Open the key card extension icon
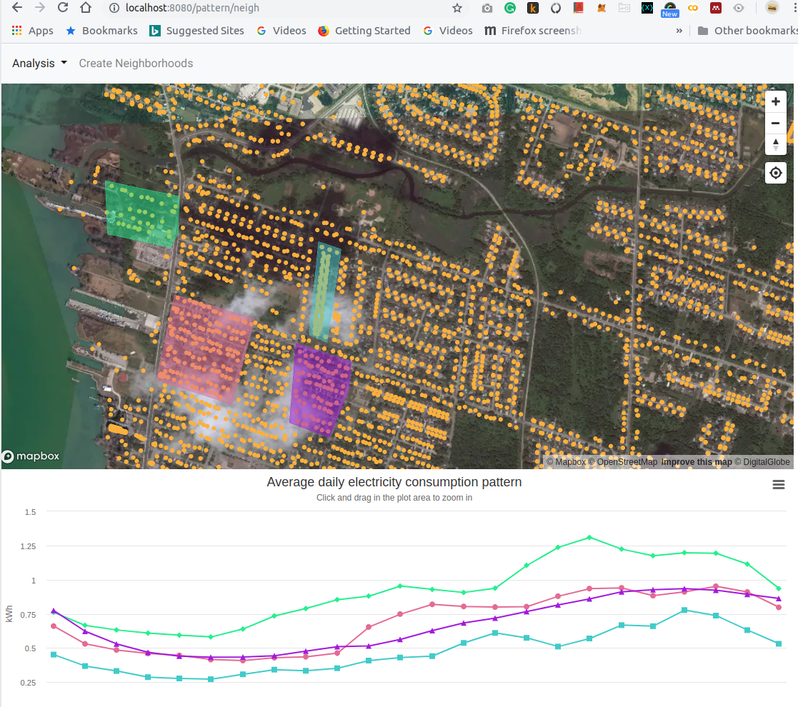 [624, 8]
